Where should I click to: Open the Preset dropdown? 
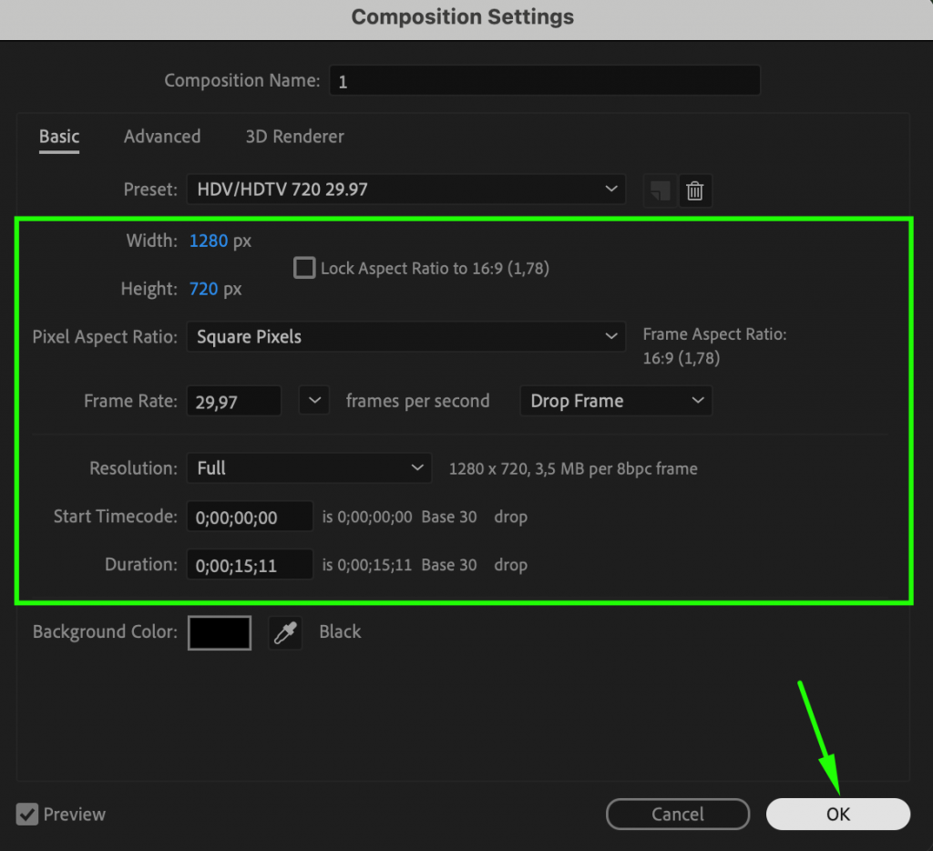pyautogui.click(x=406, y=190)
